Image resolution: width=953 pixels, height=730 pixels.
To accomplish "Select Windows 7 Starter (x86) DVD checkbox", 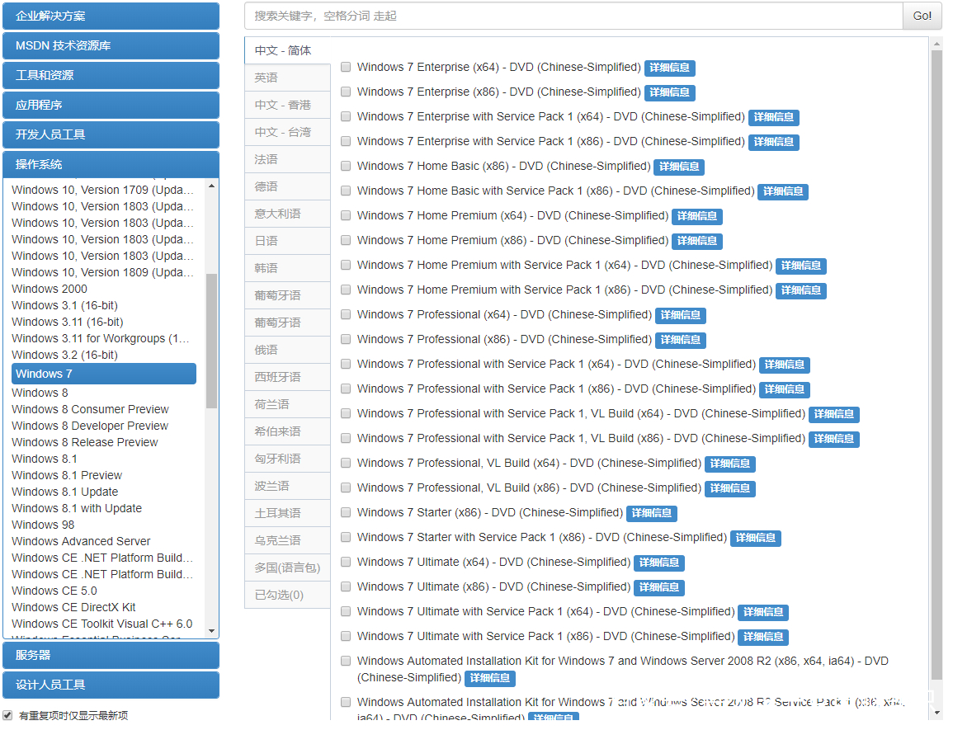I will pyautogui.click(x=346, y=512).
